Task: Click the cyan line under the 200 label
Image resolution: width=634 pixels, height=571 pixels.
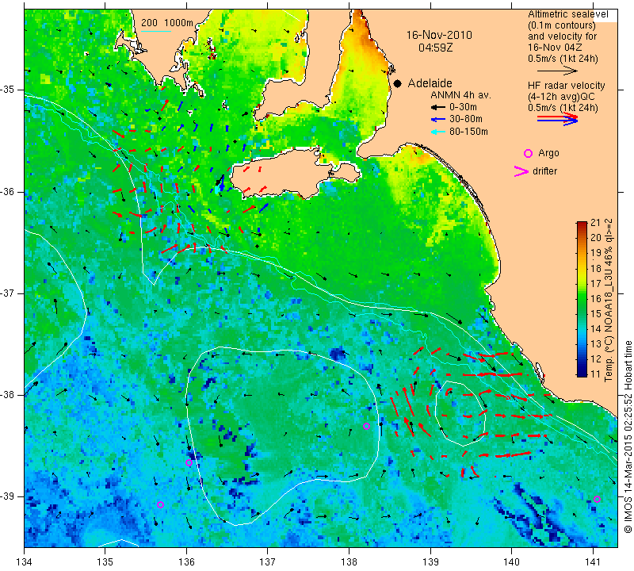Action: coord(156,32)
